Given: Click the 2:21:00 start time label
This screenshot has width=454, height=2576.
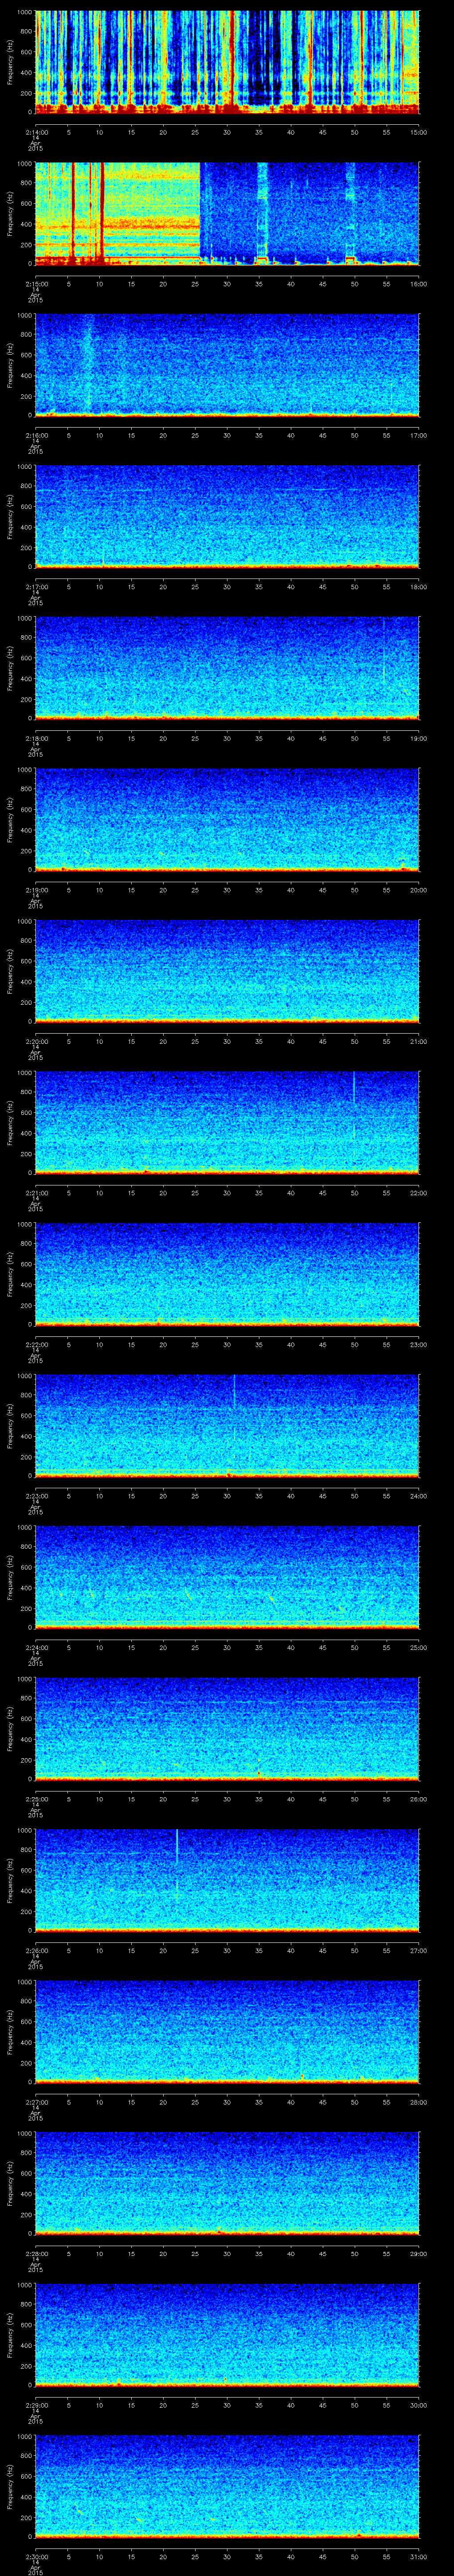Looking at the screenshot, I should (36, 1193).
